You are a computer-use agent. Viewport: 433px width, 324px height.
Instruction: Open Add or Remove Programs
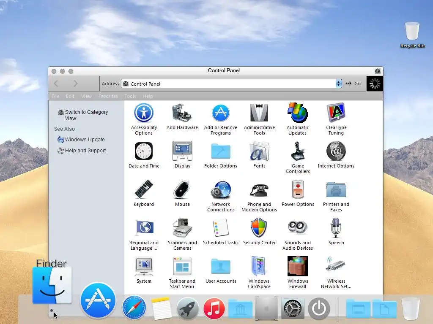point(221,119)
